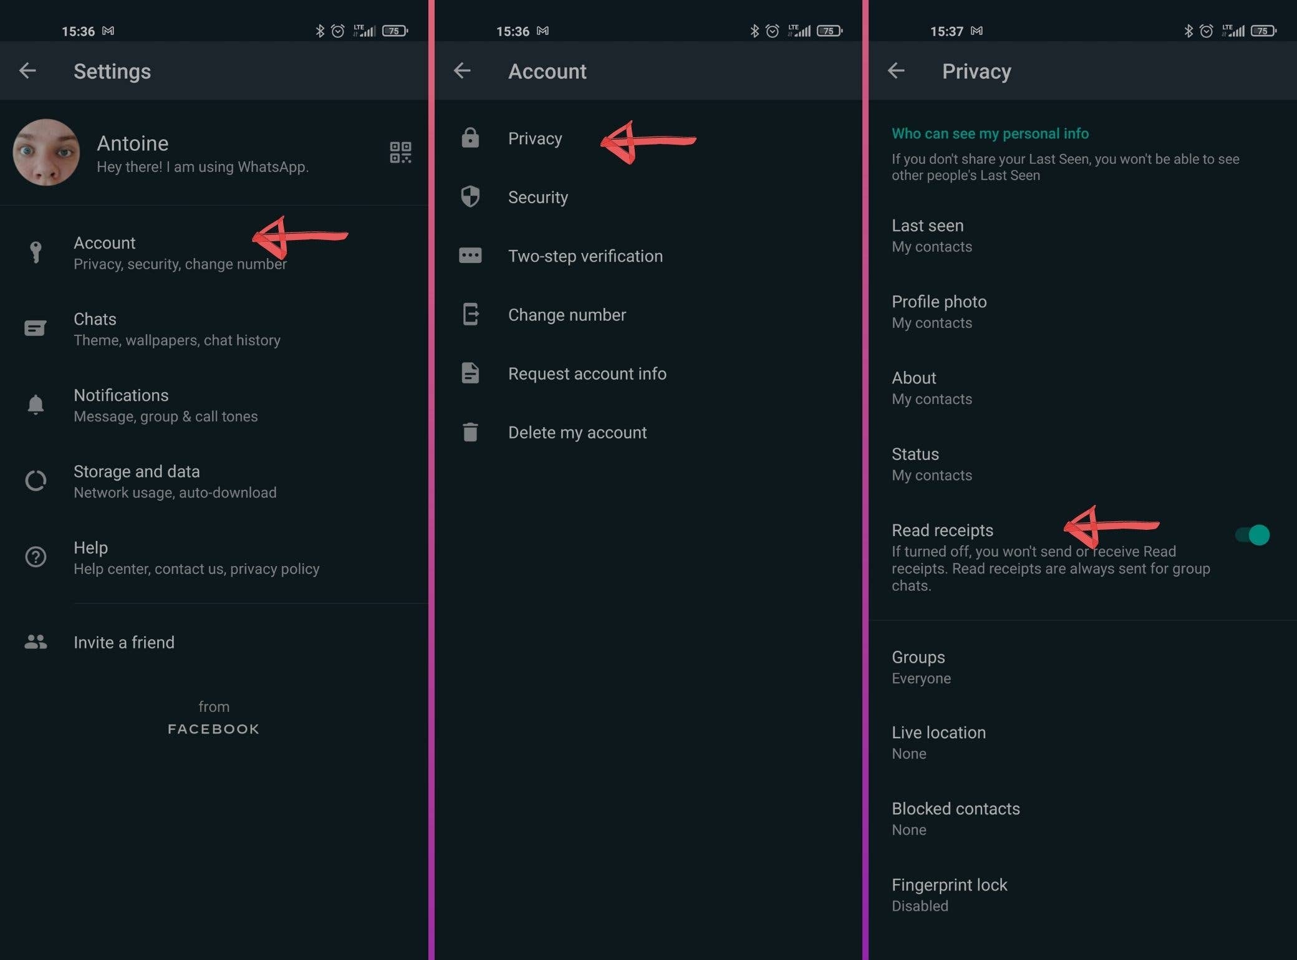Click the shield icon for Security
1297x960 pixels.
click(x=470, y=197)
